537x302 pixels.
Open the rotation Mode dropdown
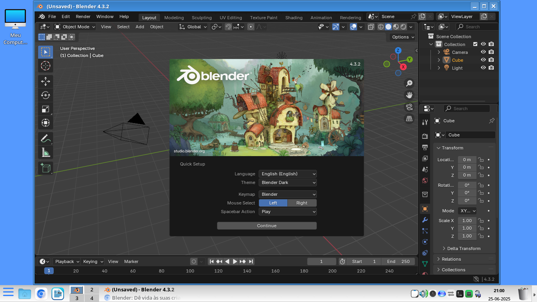(467, 211)
